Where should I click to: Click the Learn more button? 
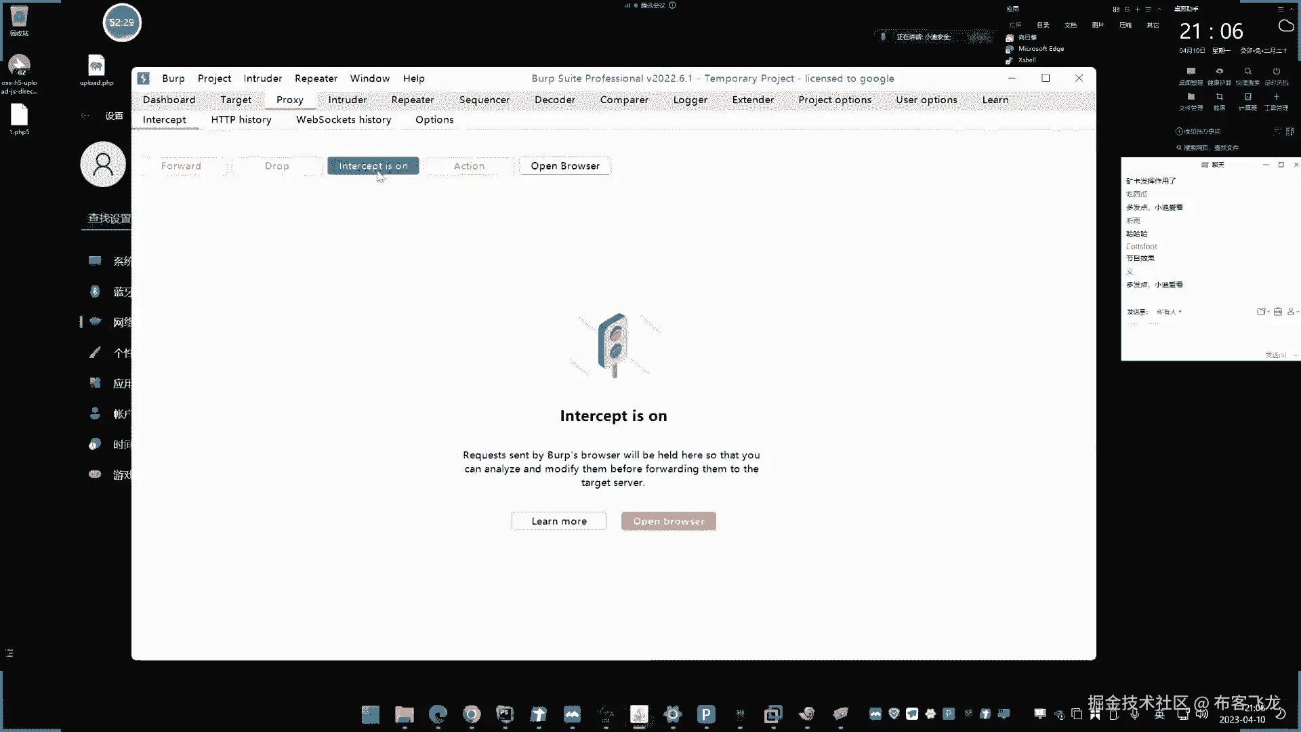tap(558, 521)
